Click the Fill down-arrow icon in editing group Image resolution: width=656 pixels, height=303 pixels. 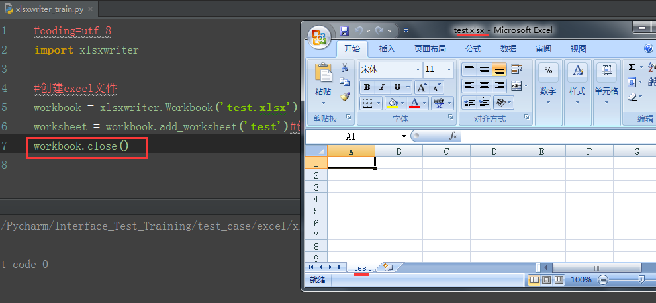tap(632, 82)
